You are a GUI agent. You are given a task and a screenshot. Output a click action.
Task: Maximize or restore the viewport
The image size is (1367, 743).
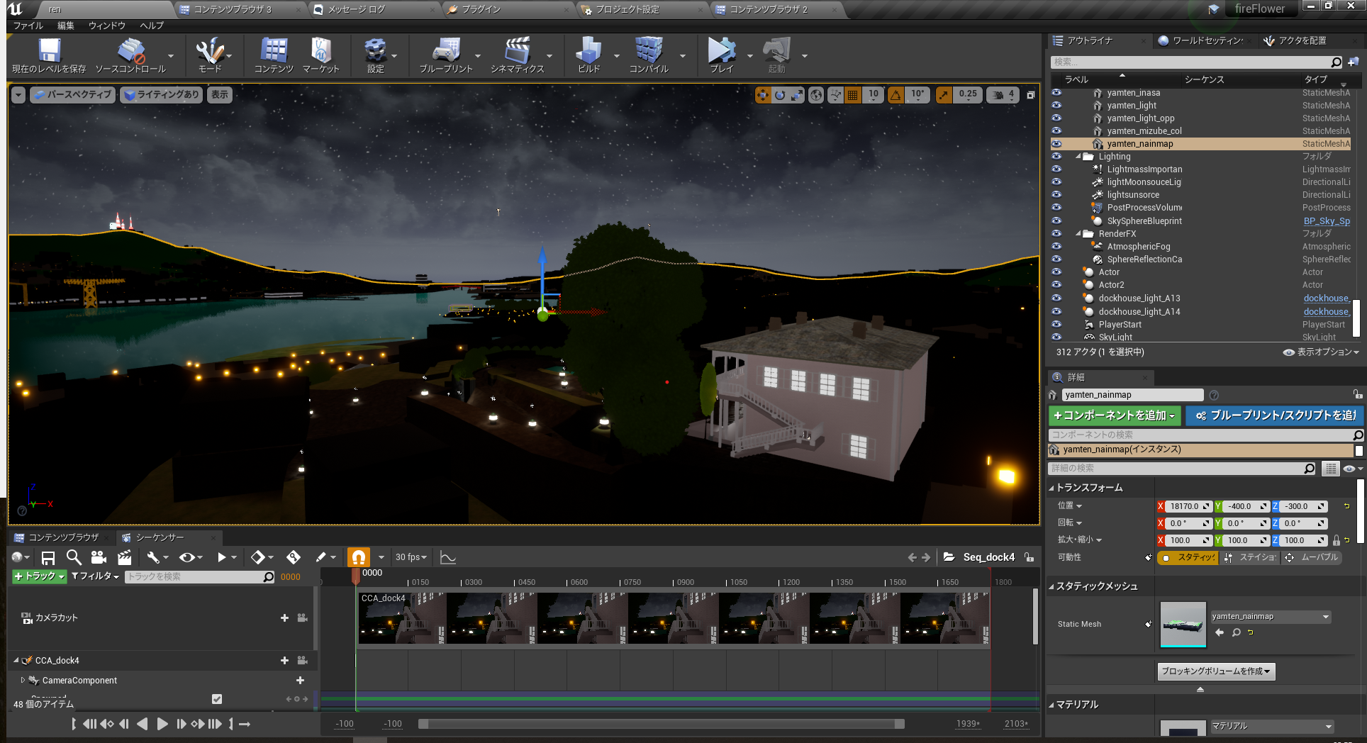tap(1031, 95)
